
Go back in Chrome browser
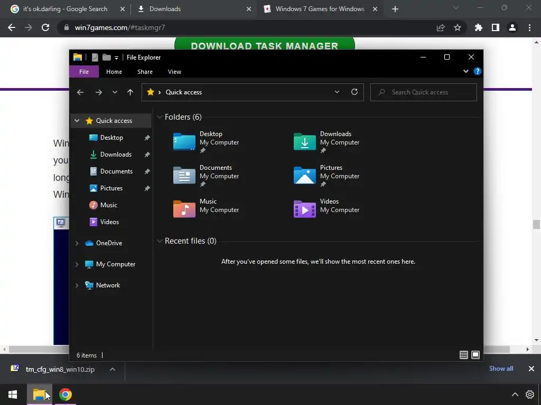tap(12, 27)
